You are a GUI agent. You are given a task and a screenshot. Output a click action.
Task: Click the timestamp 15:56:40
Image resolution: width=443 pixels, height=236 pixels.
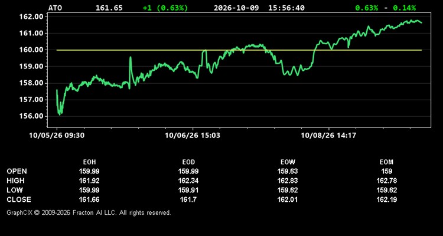pyautogui.click(x=286, y=8)
